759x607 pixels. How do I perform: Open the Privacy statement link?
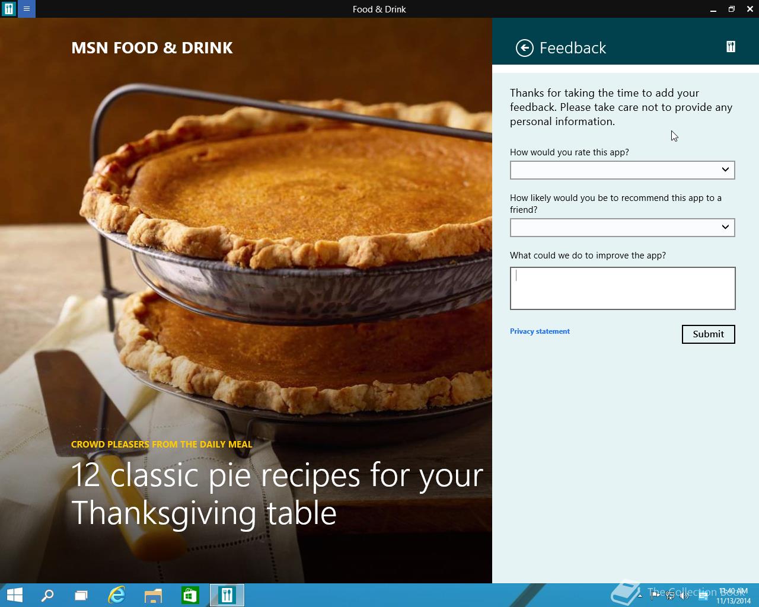click(540, 331)
